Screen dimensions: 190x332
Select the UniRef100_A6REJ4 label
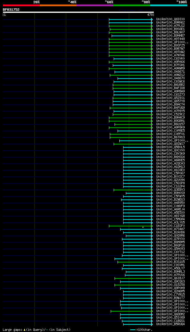pyautogui.click(x=171, y=210)
